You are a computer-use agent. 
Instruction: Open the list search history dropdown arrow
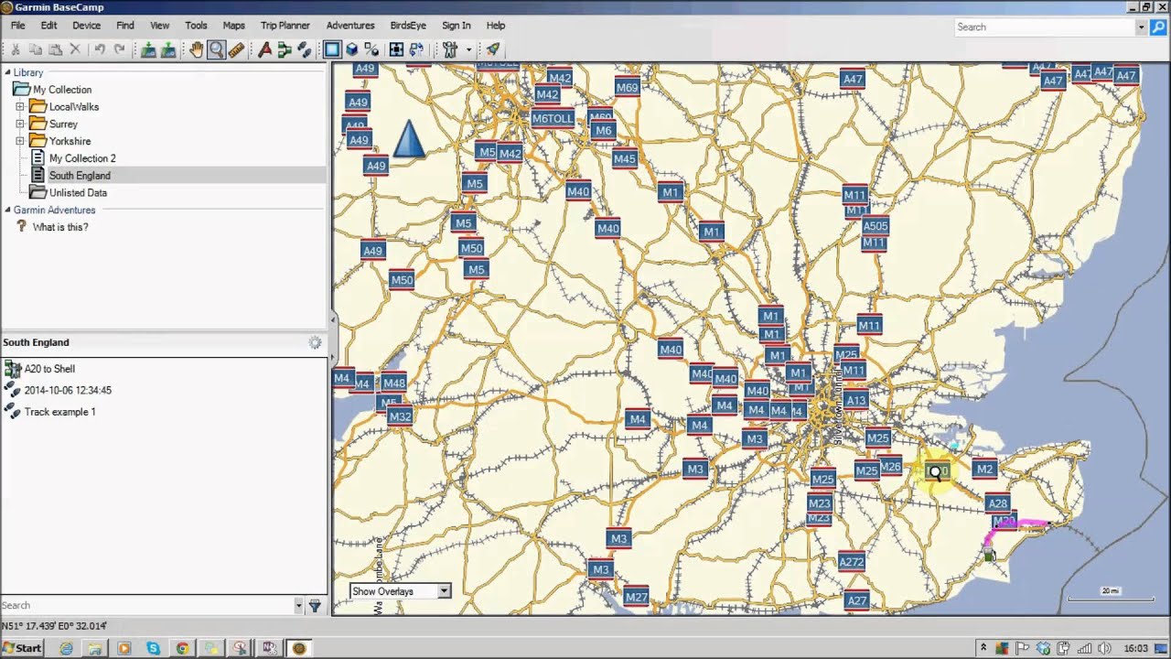point(298,606)
